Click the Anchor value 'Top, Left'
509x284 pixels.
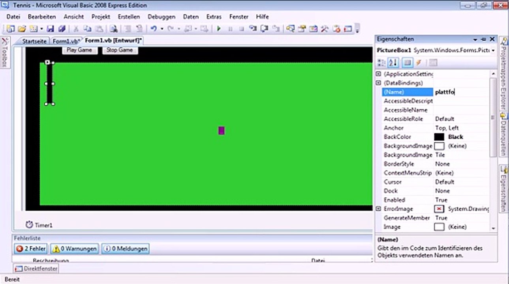[447, 128]
